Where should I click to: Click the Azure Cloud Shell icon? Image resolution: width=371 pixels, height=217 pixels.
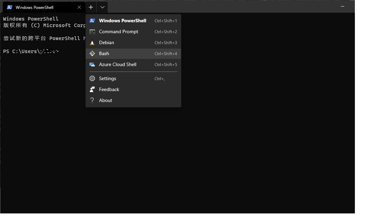pyautogui.click(x=92, y=64)
